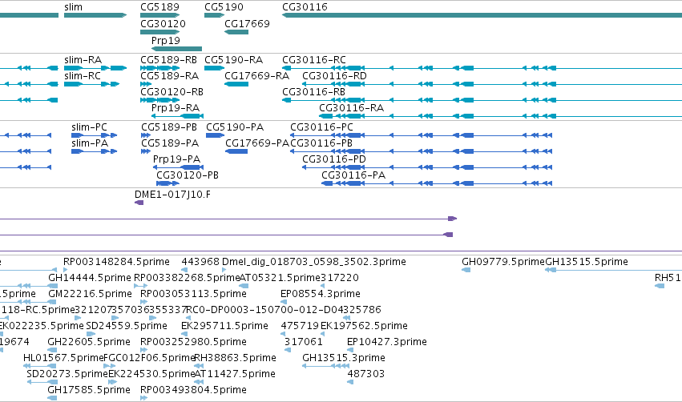The height and width of the screenshot is (402, 682).
Task: Select the 317061 EST label
Action: coord(304,342)
